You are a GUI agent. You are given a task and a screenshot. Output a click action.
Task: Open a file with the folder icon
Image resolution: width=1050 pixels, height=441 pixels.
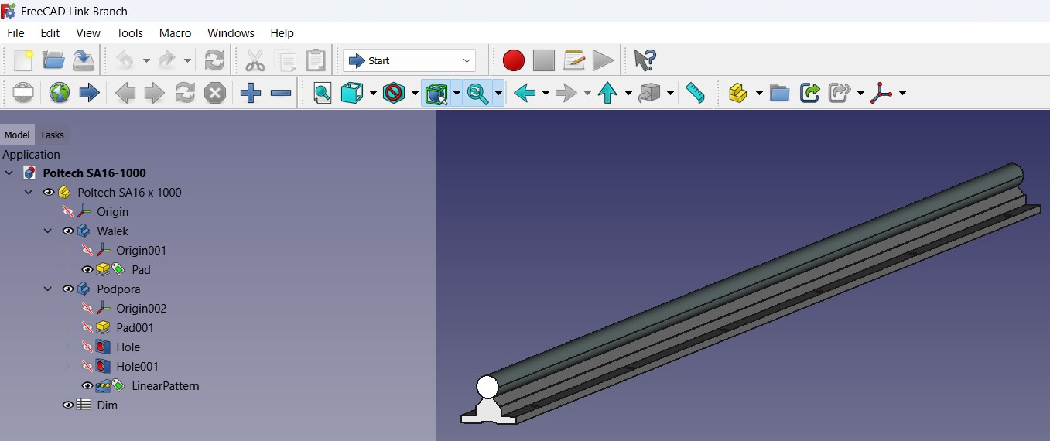[x=53, y=60]
